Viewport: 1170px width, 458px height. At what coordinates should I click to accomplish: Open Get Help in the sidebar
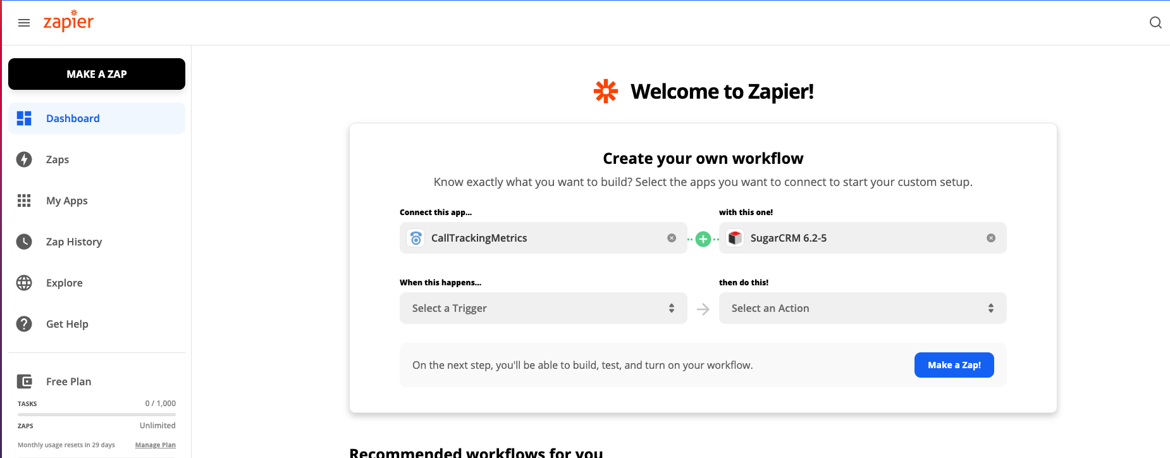point(97,324)
